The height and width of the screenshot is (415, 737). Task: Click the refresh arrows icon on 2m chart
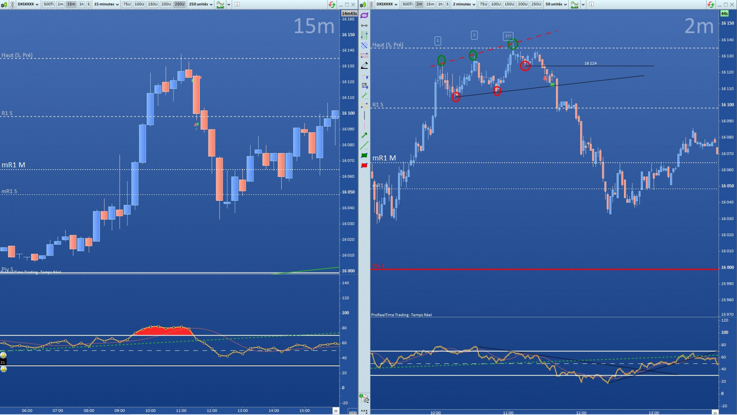[x=711, y=5]
